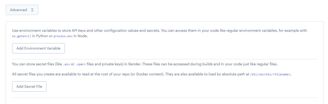Add a new environment variable
328x104 pixels.
pos(38,48)
